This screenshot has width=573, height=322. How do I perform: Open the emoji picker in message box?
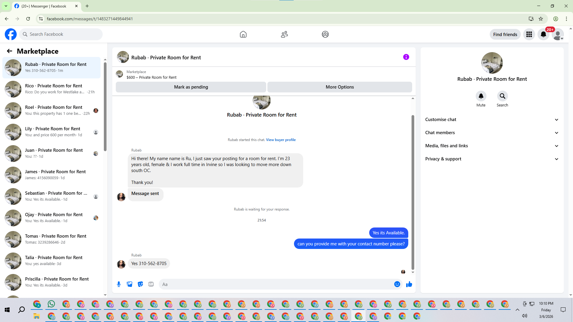397,284
